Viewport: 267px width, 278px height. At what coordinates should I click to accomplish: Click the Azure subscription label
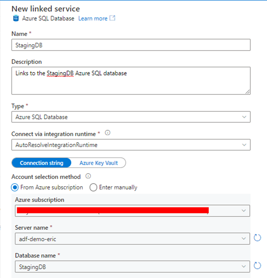40,200
